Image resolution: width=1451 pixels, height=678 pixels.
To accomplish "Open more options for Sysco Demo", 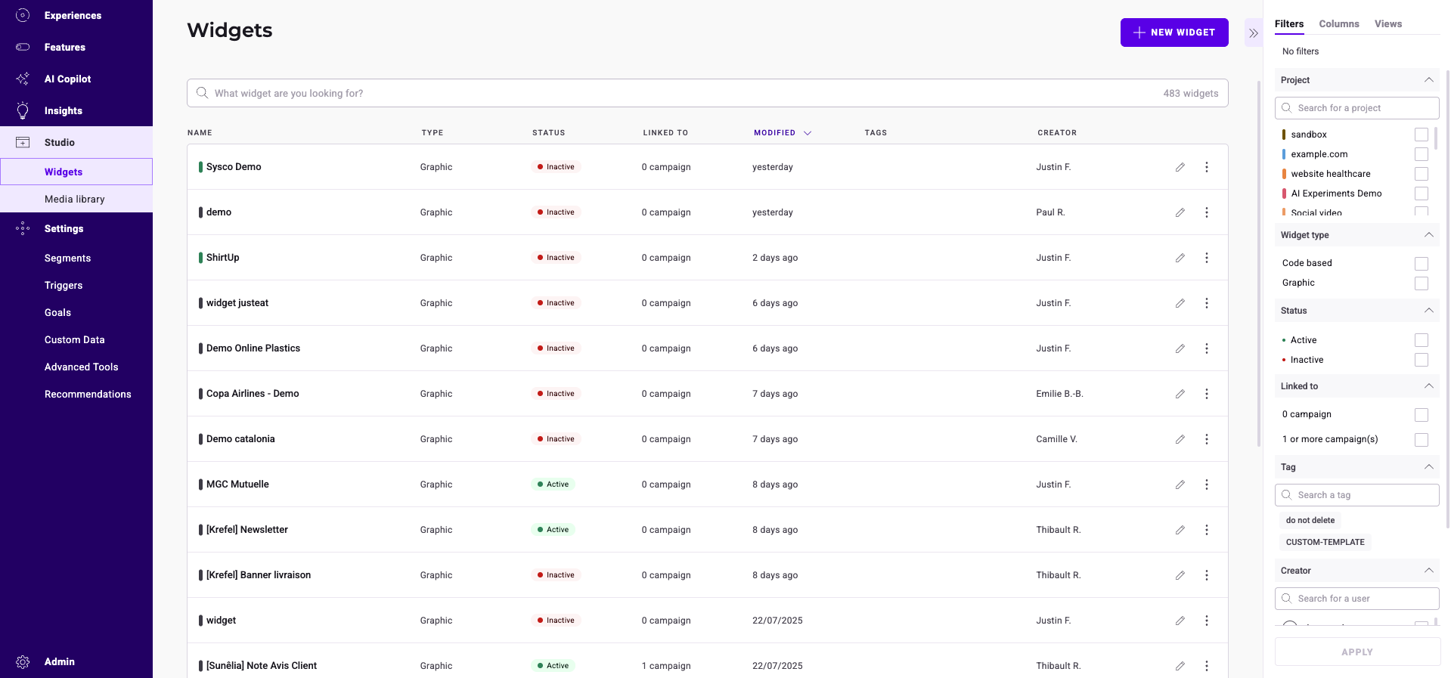I will point(1207,167).
